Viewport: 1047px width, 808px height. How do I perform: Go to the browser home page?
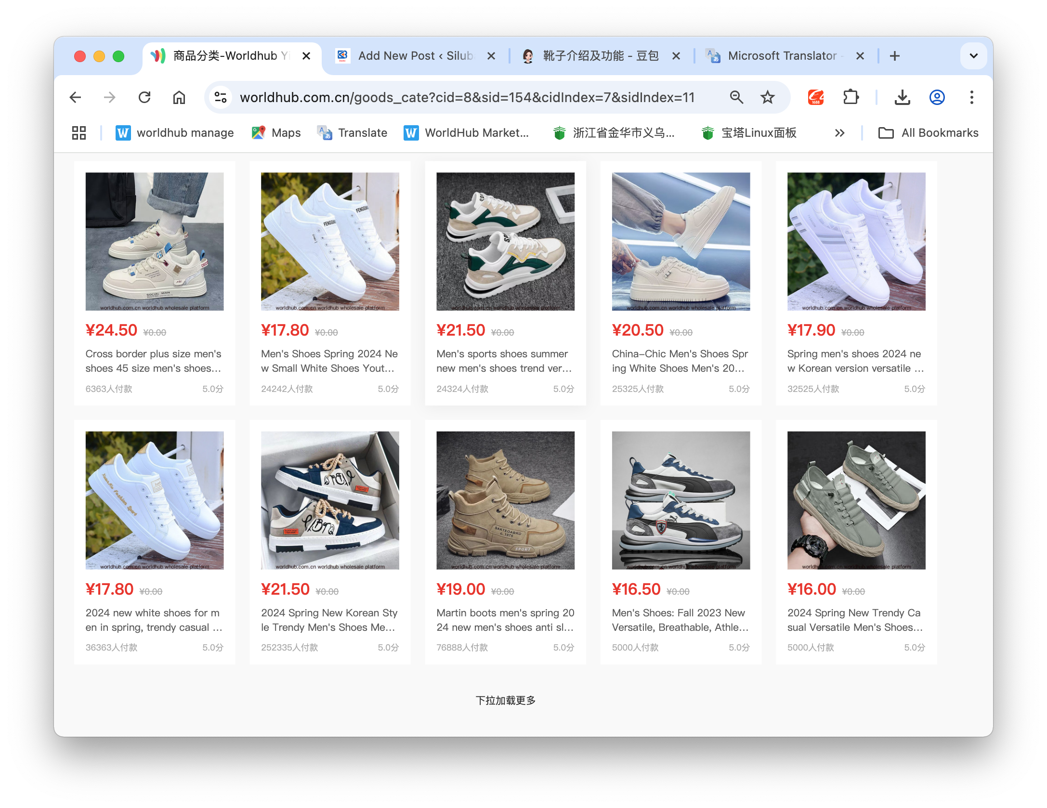coord(179,98)
